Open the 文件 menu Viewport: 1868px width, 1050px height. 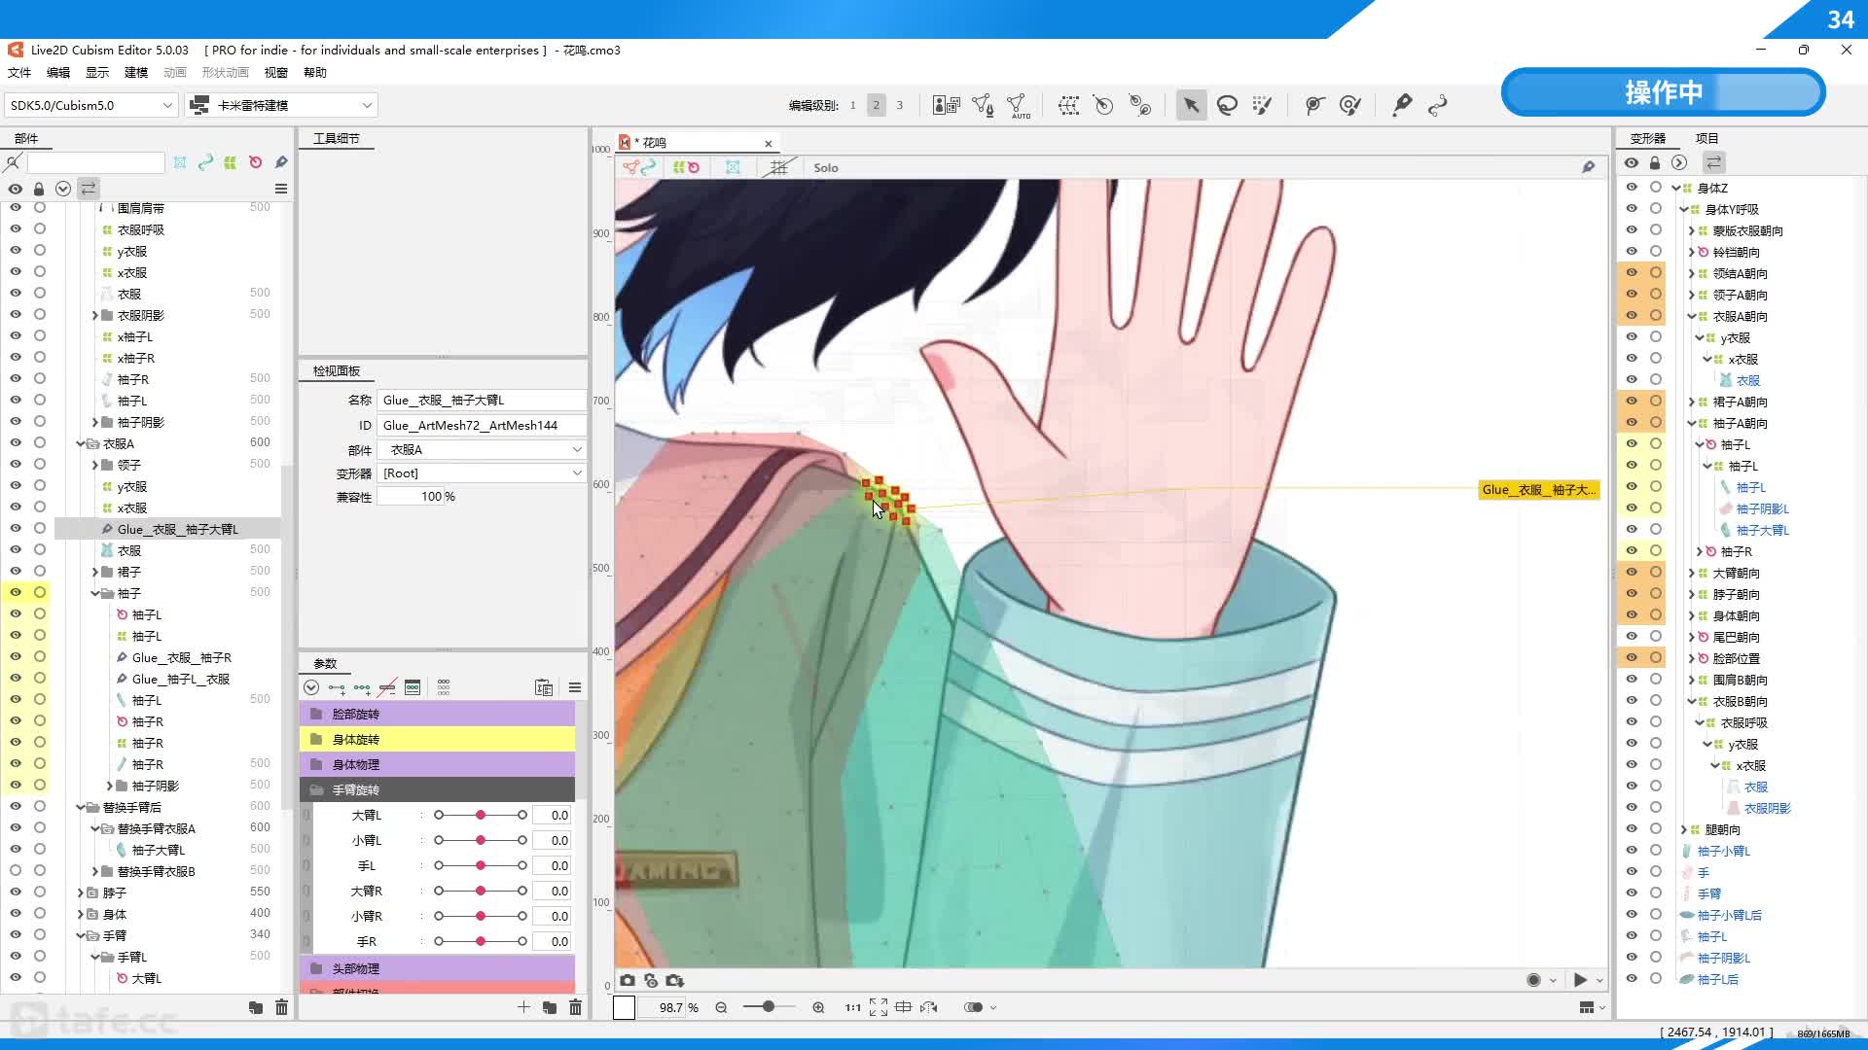(19, 73)
